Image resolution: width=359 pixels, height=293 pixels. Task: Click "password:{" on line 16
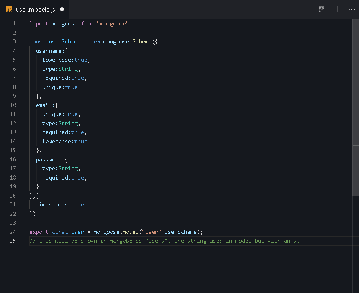click(52, 159)
